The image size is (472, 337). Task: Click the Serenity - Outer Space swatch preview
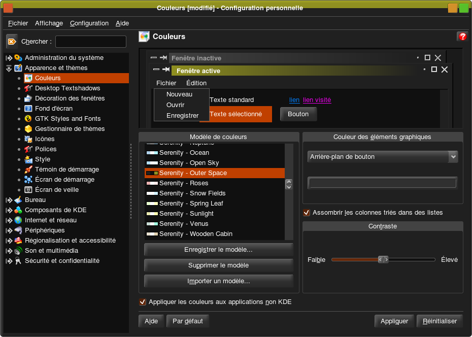pyautogui.click(x=152, y=173)
